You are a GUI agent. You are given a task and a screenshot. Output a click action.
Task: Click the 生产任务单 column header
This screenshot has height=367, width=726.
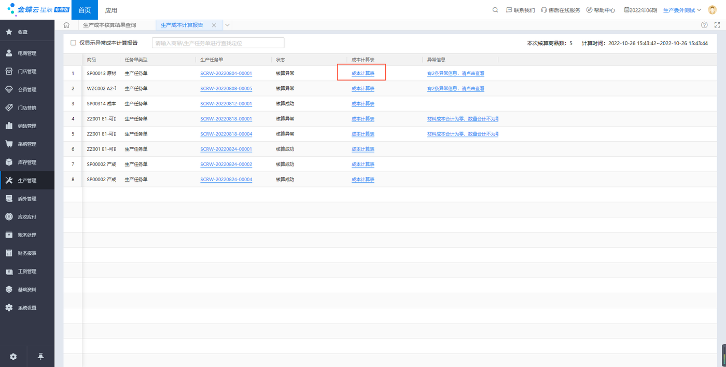coord(212,60)
